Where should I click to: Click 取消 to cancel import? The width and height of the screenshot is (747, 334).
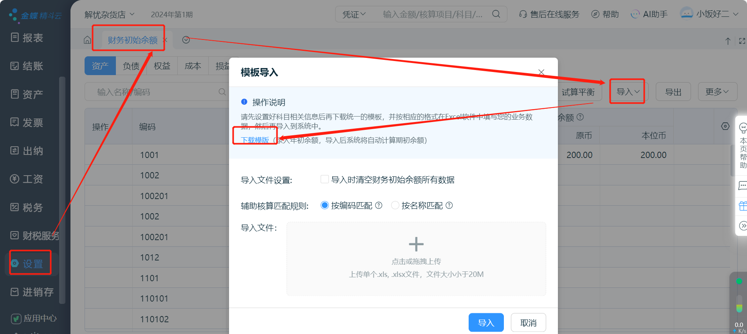click(528, 323)
